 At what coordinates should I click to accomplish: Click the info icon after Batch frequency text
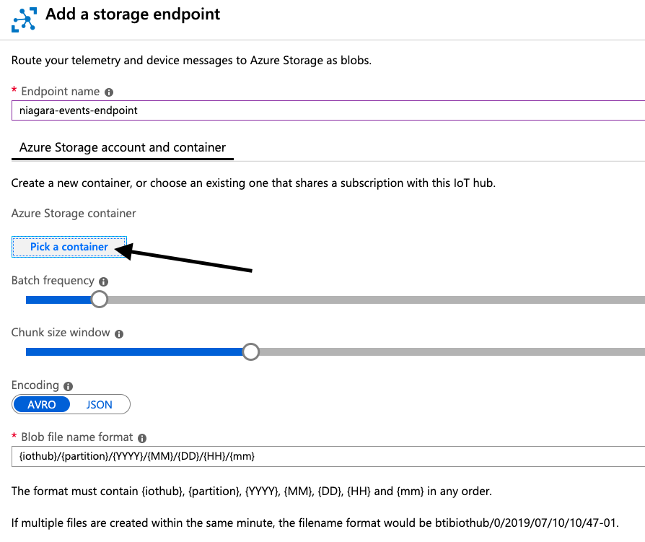[104, 281]
